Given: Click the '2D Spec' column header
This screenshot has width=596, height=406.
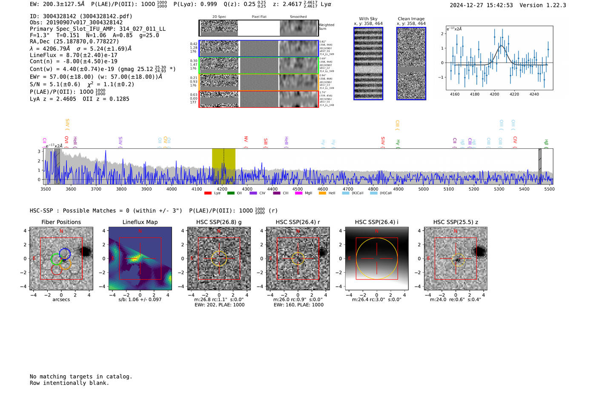Looking at the screenshot, I should 219,17.
